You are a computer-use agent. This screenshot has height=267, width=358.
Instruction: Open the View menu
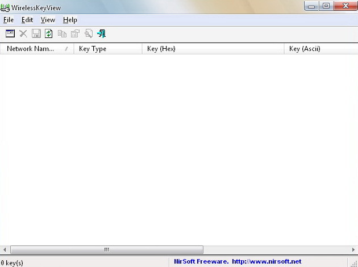click(x=48, y=20)
